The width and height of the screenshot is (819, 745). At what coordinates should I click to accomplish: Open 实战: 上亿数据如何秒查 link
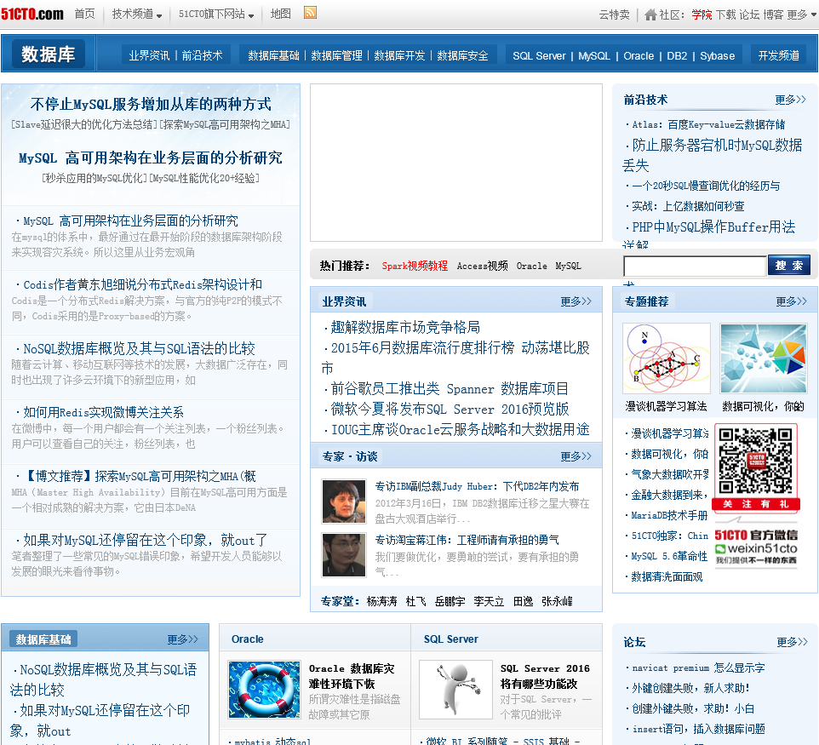click(688, 206)
